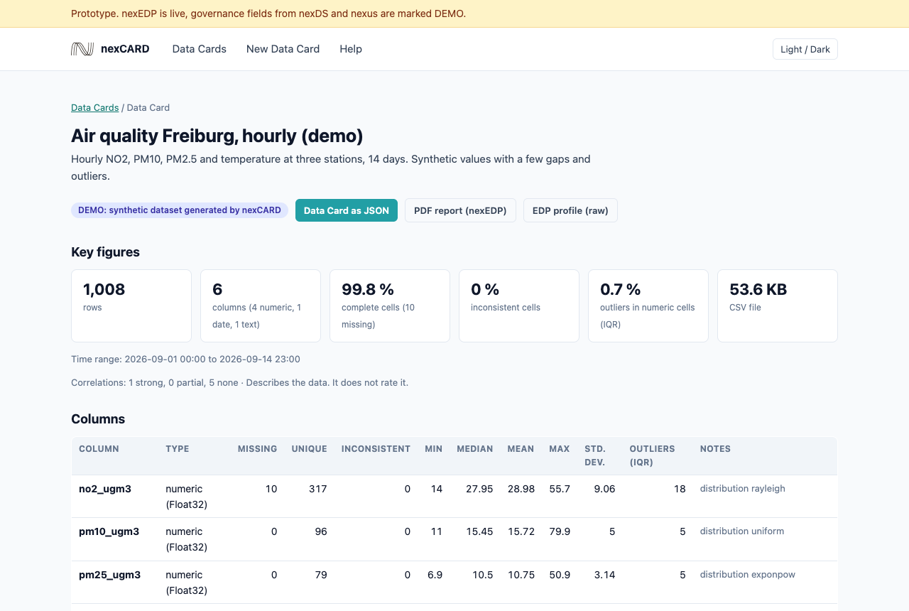Click the Air quality Freiburg page title
Screen dimensions: 909x611
217,136
